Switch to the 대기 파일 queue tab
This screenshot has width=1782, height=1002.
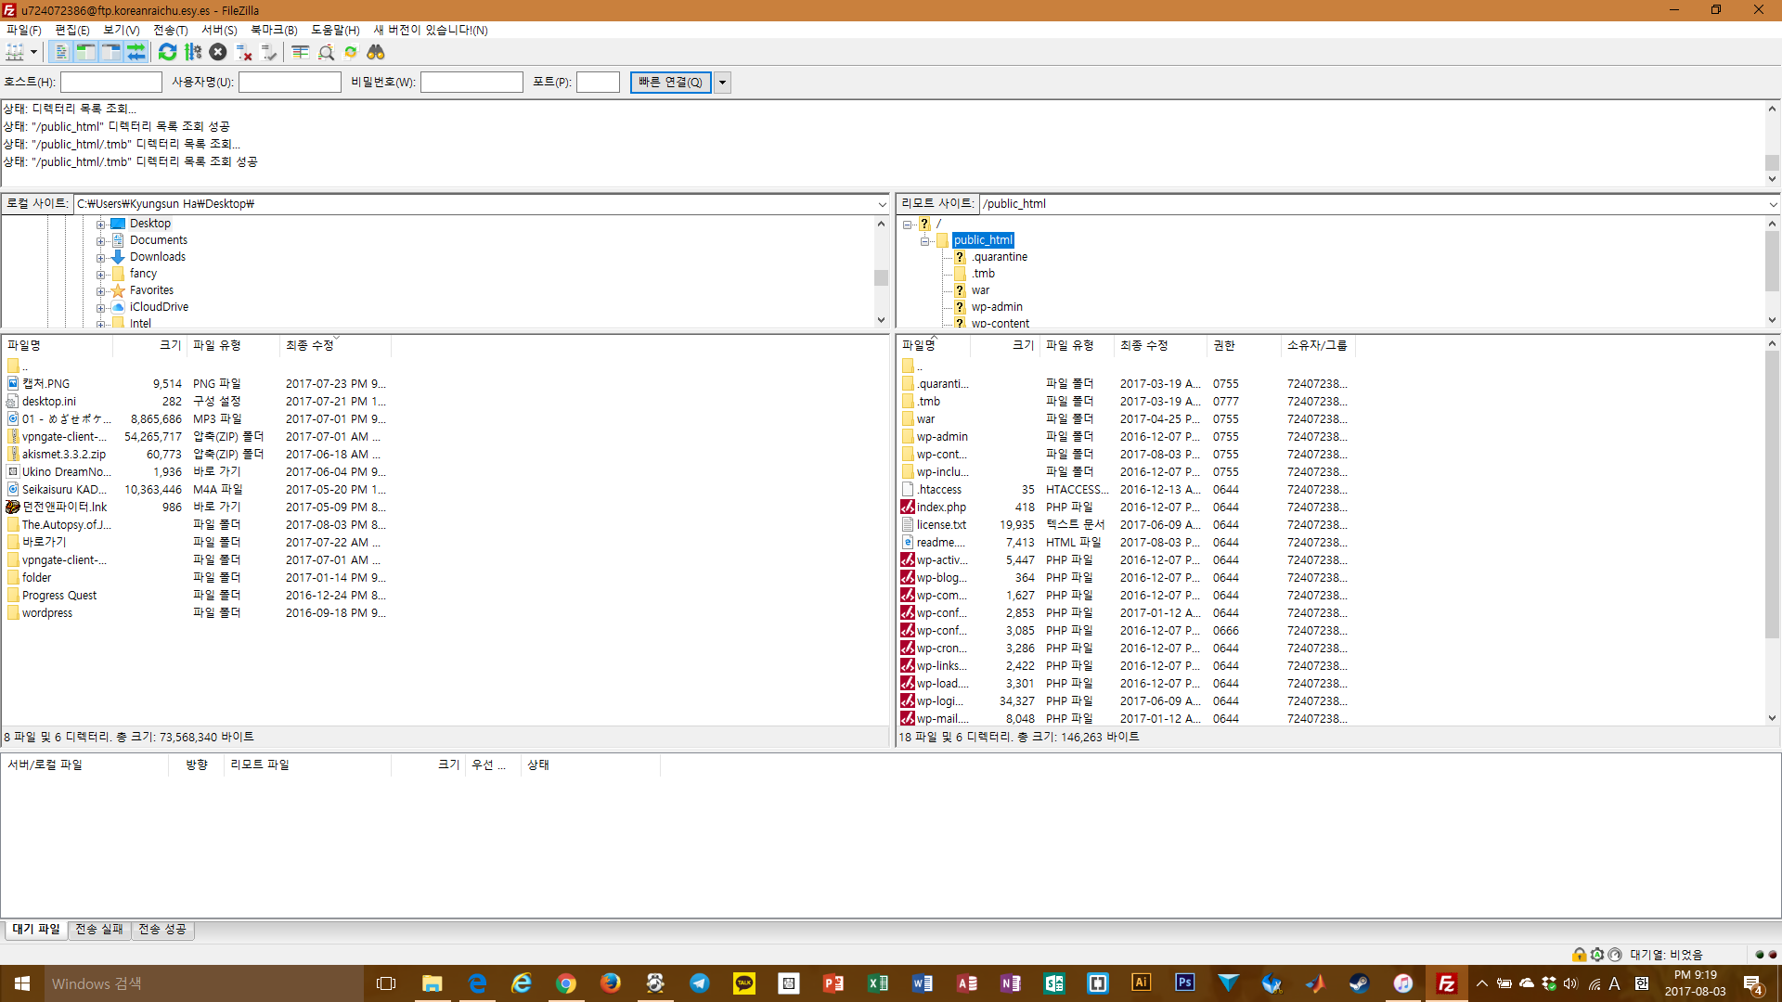[x=36, y=930]
